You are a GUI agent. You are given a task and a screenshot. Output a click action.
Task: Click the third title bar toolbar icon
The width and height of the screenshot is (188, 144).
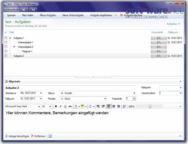33,10
